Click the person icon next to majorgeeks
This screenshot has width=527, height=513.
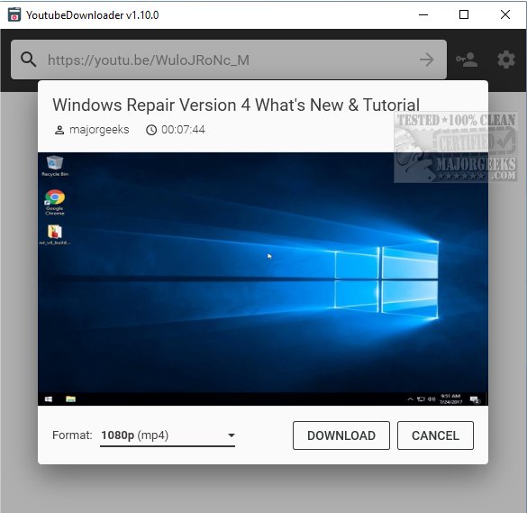[59, 130]
